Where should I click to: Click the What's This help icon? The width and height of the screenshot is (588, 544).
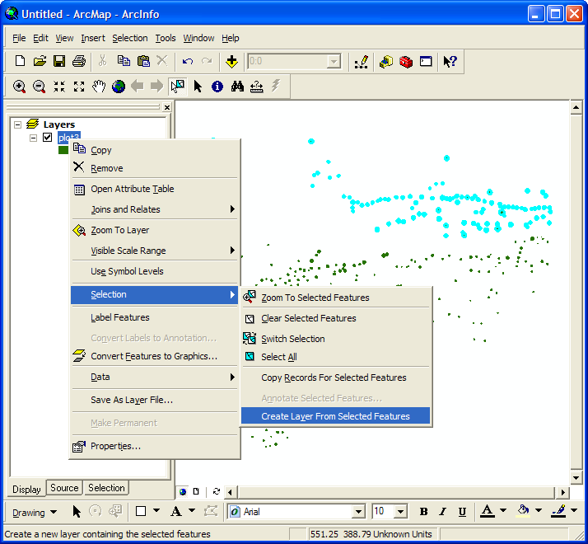point(450,61)
